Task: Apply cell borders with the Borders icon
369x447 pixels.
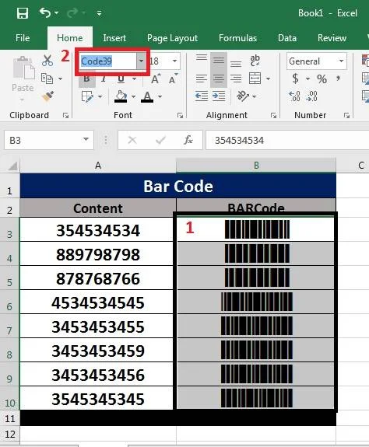Action: tap(88, 96)
